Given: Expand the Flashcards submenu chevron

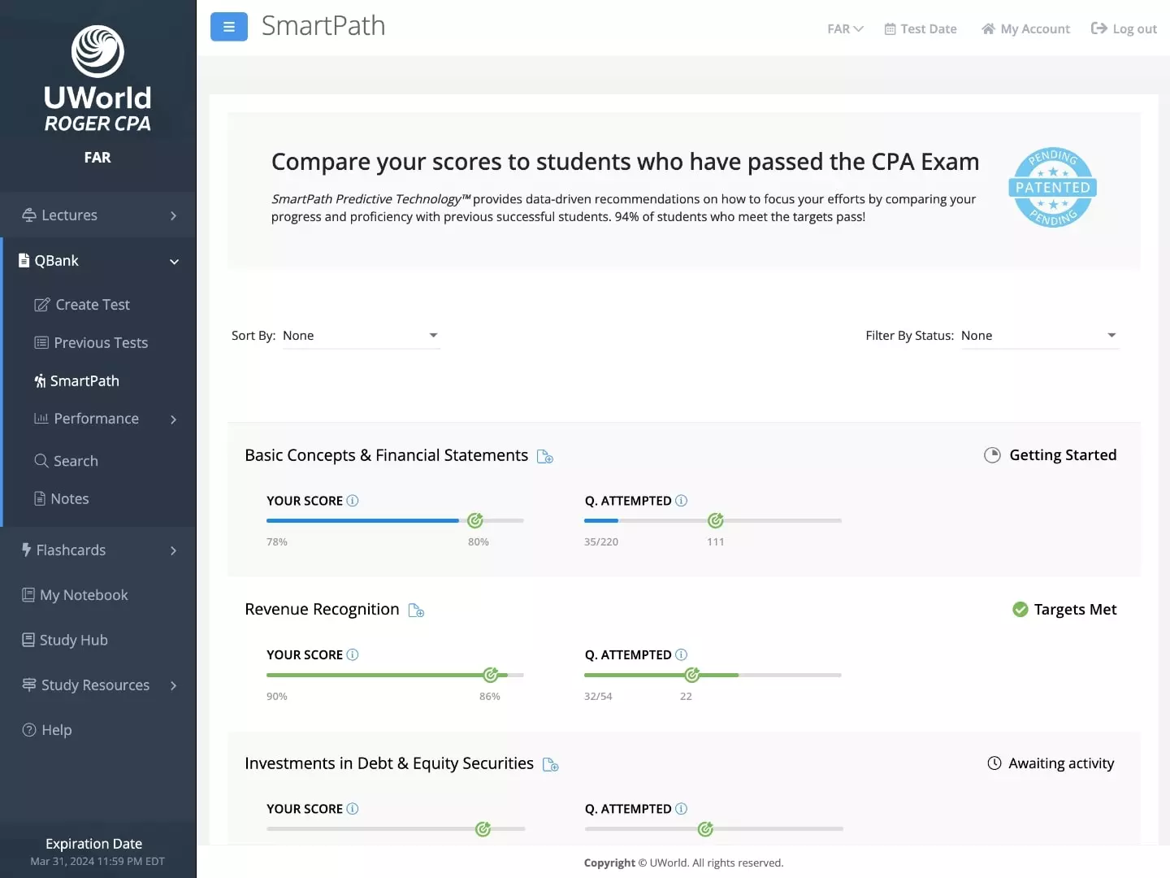Looking at the screenshot, I should point(173,551).
